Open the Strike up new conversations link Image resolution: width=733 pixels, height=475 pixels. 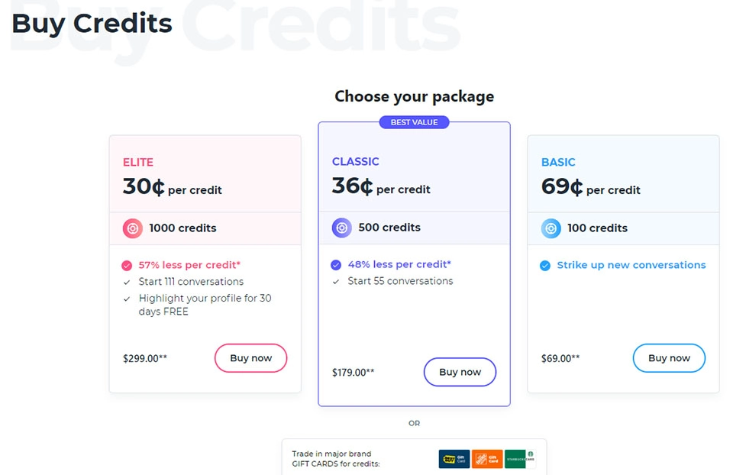632,265
